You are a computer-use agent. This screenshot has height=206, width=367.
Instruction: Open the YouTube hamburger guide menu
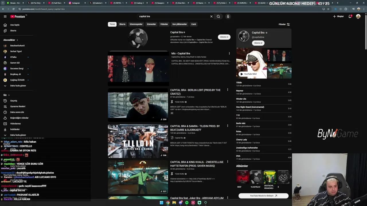tap(5, 17)
